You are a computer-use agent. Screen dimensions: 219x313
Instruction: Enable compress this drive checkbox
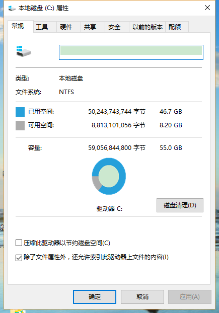coord(19,243)
